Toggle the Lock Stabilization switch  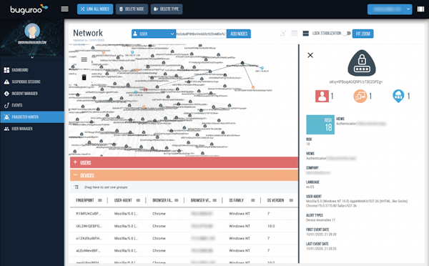pyautogui.click(x=347, y=34)
